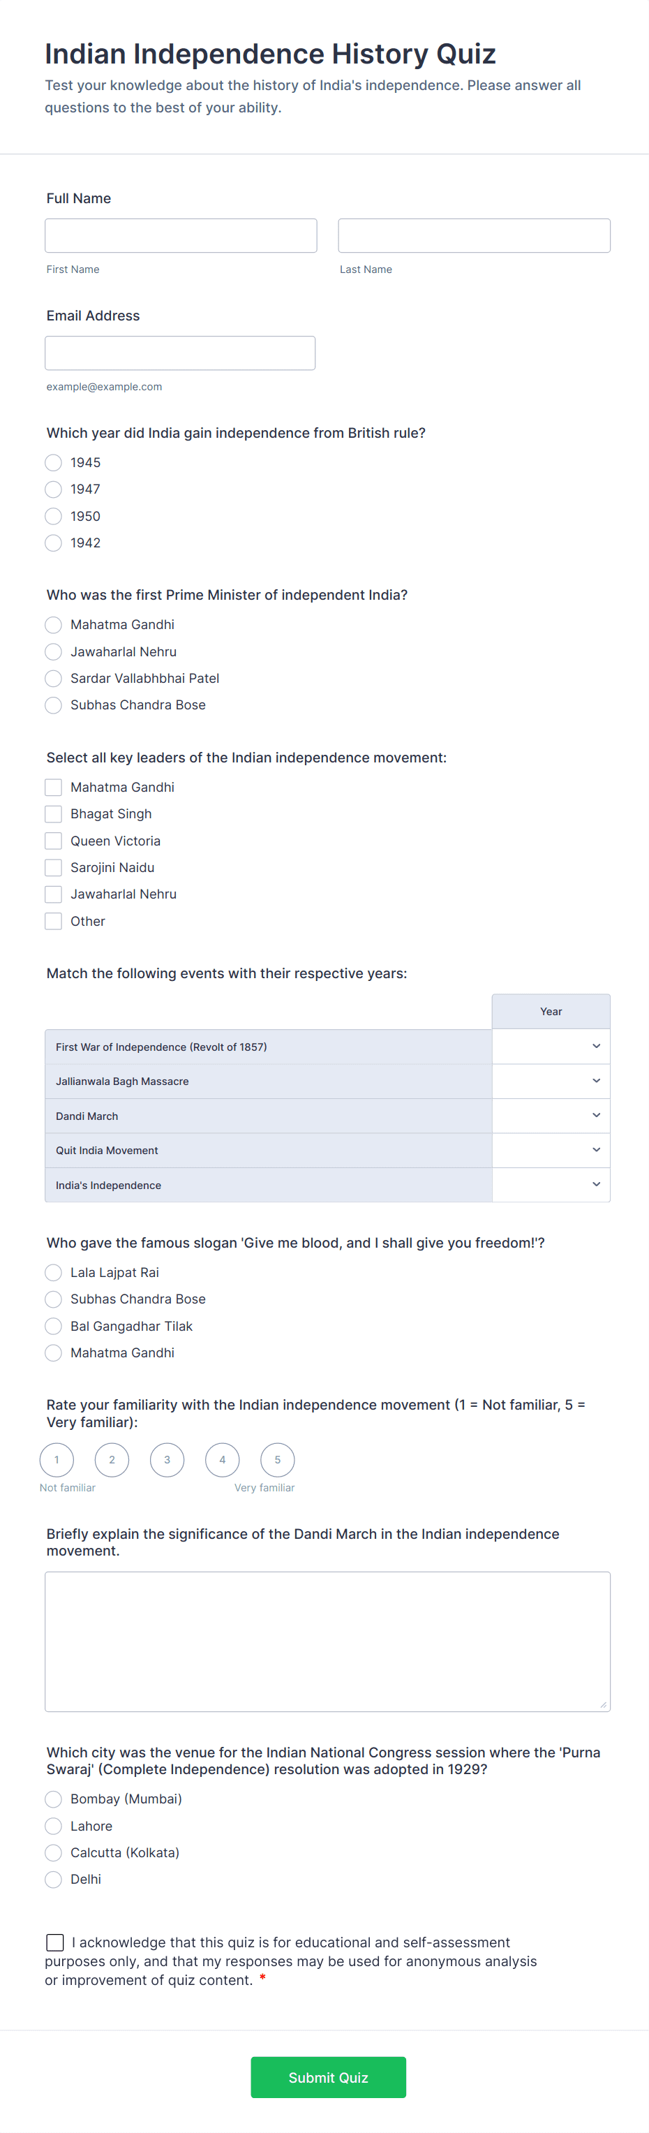Viewport: 649px width, 2133px height.
Task: Select the 1947 independence year option
Action: [53, 489]
